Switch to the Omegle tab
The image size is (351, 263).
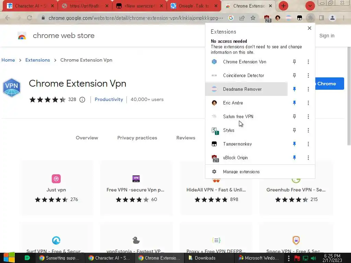tap(194, 6)
